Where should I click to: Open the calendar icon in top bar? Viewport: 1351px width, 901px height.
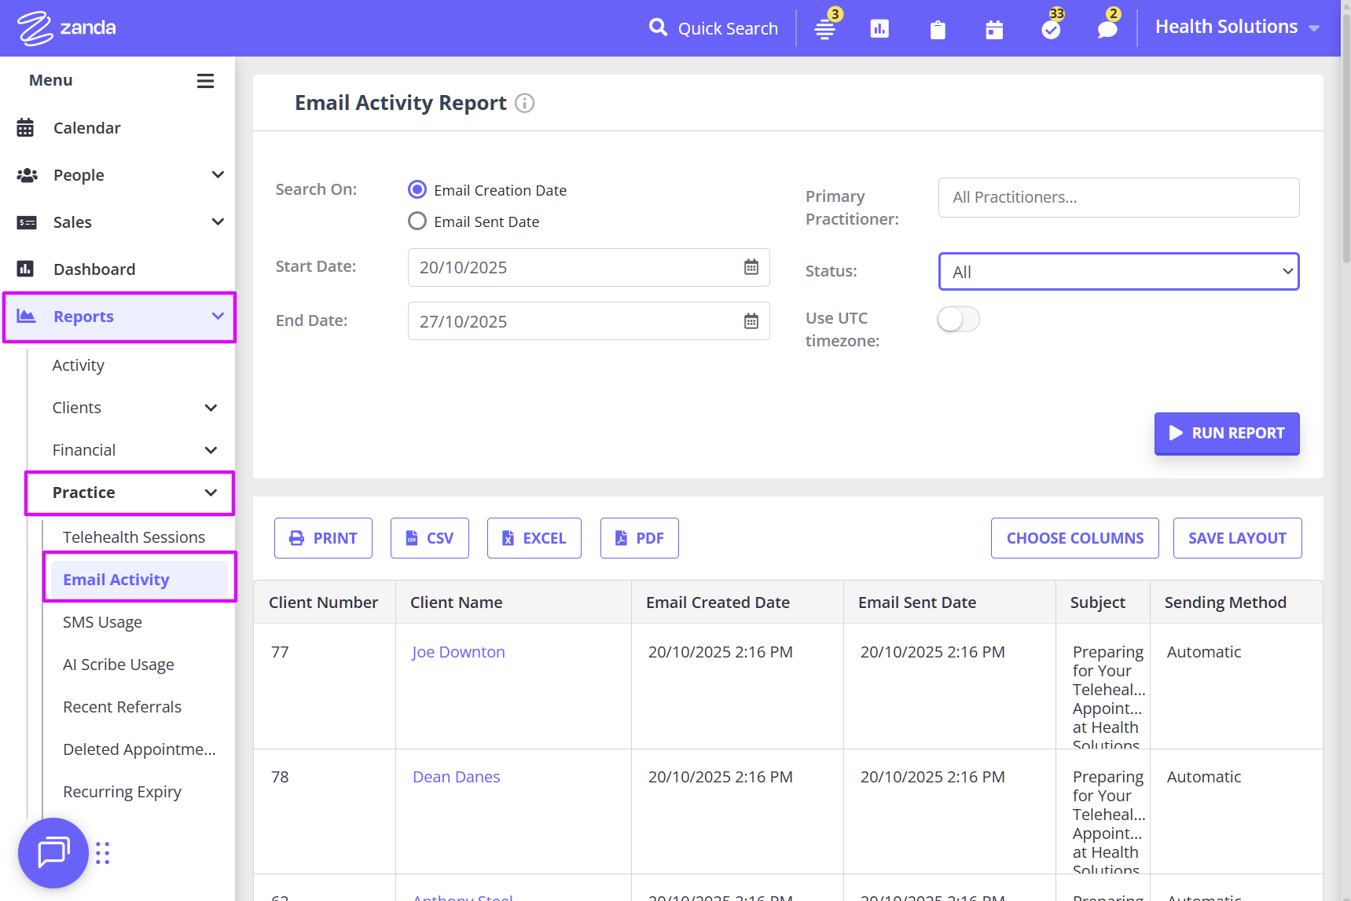pos(994,30)
